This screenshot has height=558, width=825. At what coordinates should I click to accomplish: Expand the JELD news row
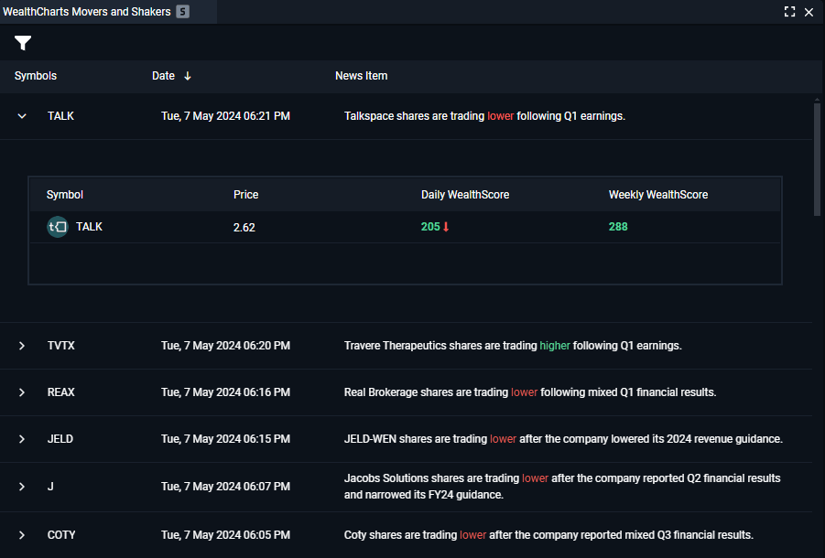coord(22,439)
